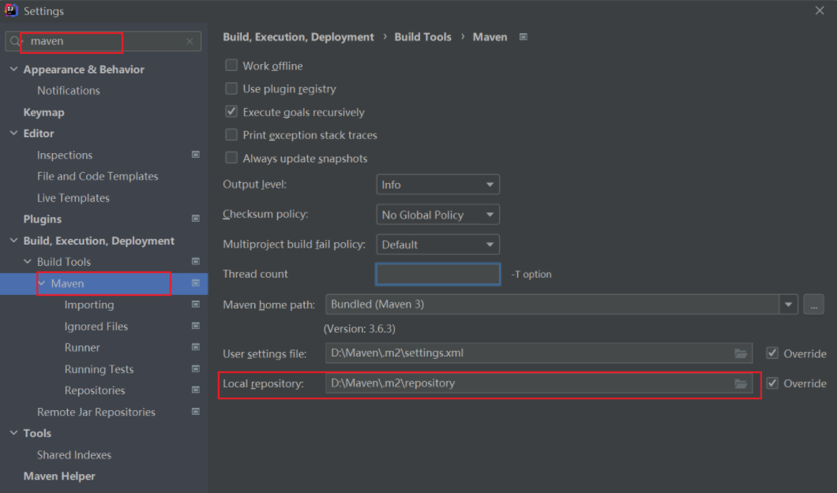Click project icon next to Maven breadcrumb
837x493 pixels.
point(524,37)
